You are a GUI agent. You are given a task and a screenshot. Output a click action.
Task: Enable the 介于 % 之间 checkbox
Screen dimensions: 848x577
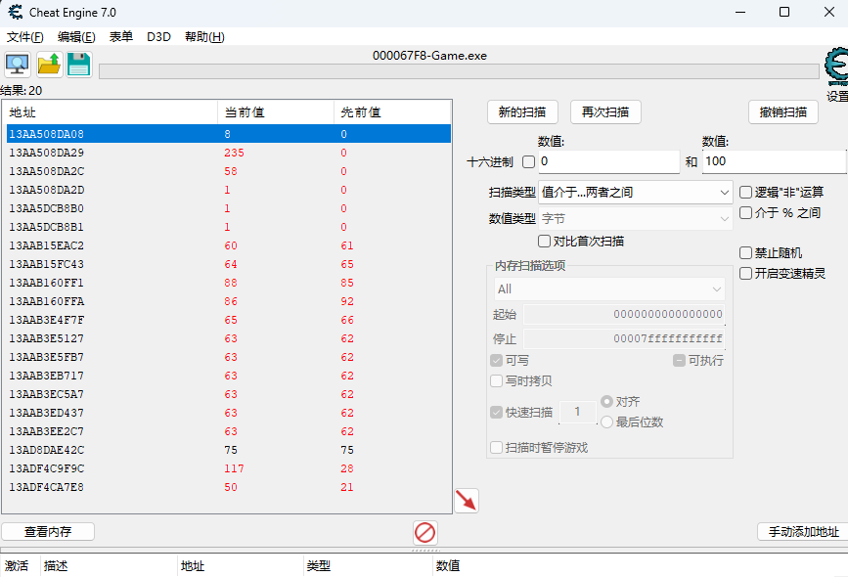745,212
